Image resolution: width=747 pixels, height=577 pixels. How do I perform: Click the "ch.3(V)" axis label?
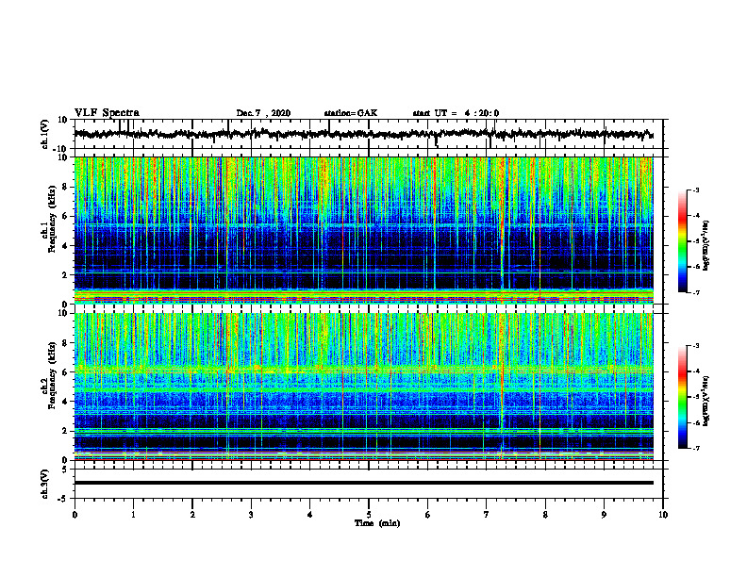click(x=45, y=485)
